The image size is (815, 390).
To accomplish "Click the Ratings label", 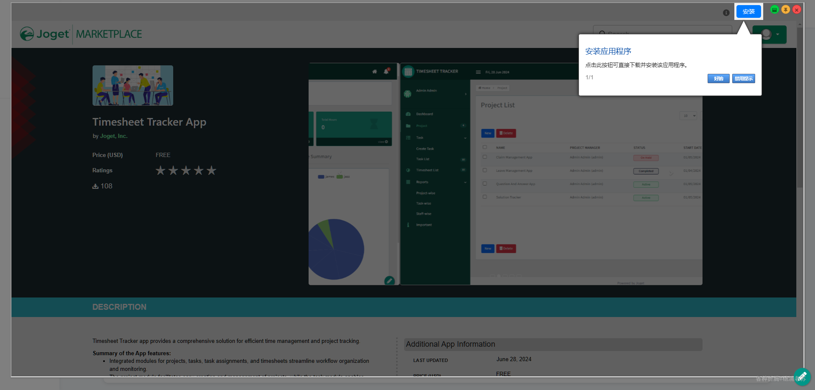I will [102, 171].
